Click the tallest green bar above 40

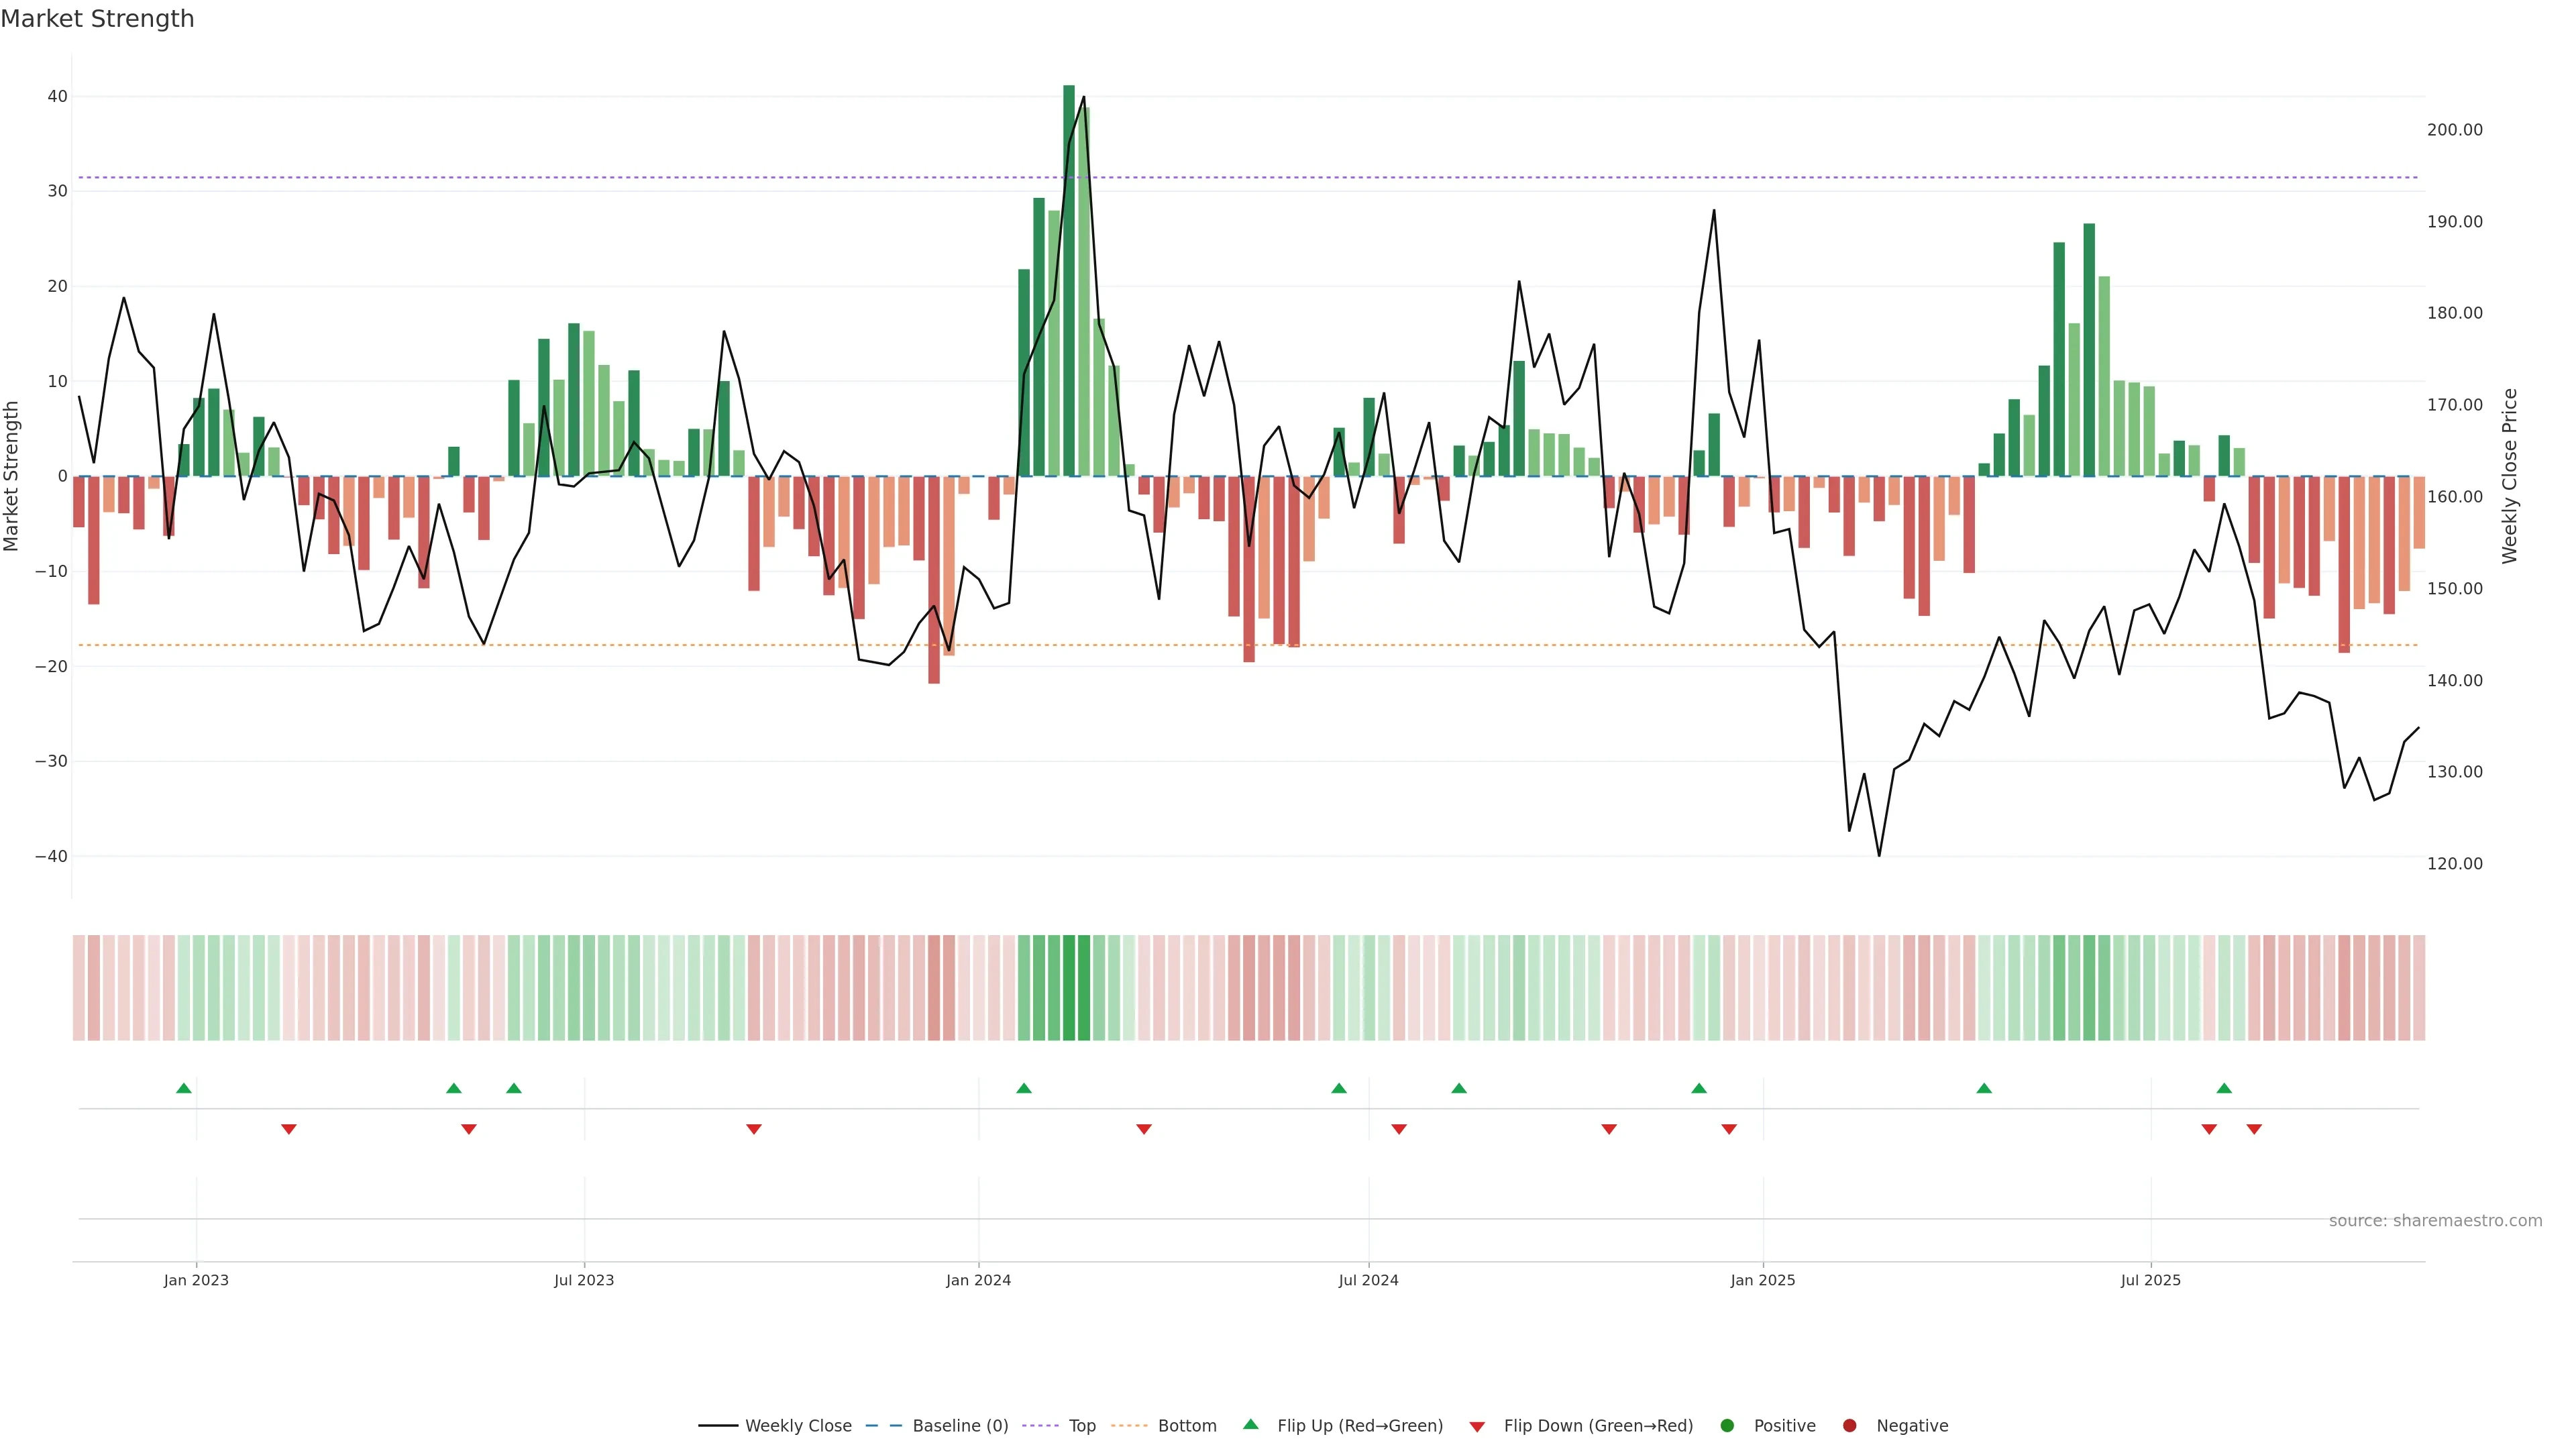pyautogui.click(x=1069, y=280)
